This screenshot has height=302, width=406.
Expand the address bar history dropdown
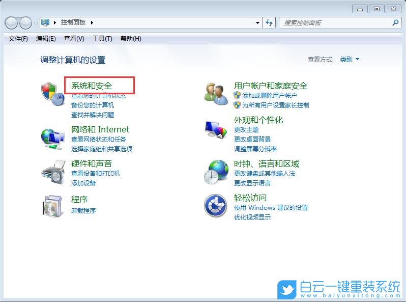click(257, 23)
